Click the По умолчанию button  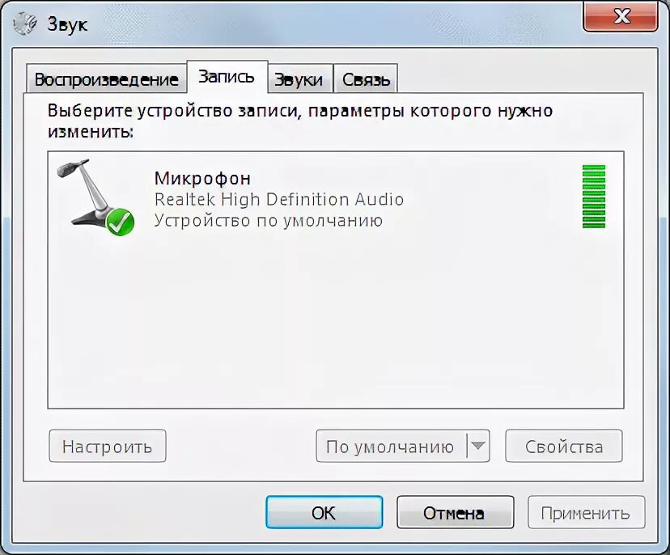[x=392, y=446]
